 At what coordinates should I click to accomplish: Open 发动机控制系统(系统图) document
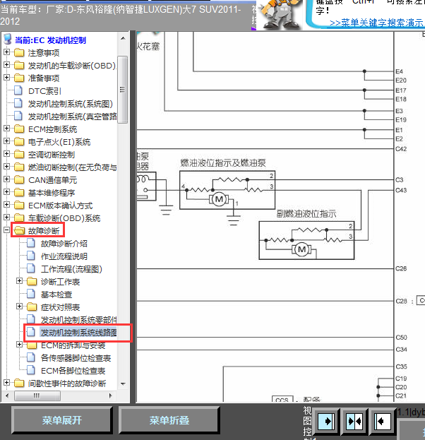(x=71, y=104)
